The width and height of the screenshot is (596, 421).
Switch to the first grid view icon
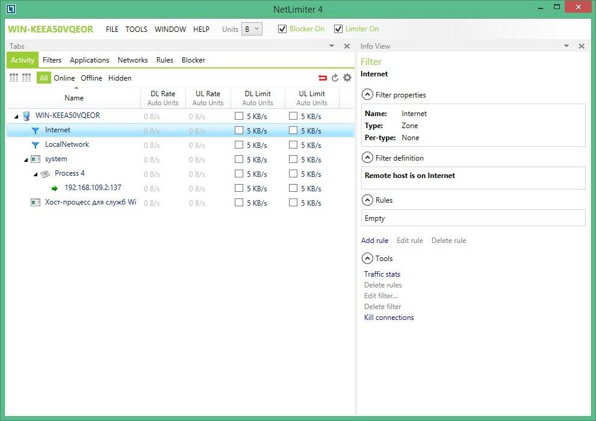(x=14, y=78)
